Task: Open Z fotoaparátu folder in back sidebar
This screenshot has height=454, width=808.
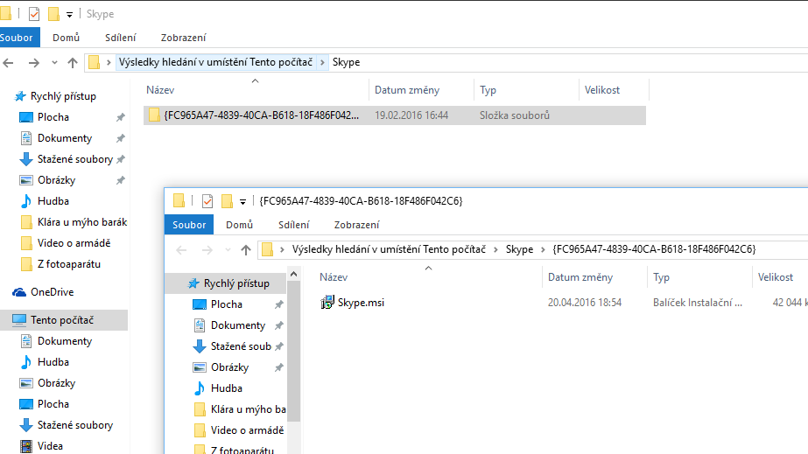Action: [x=68, y=264]
